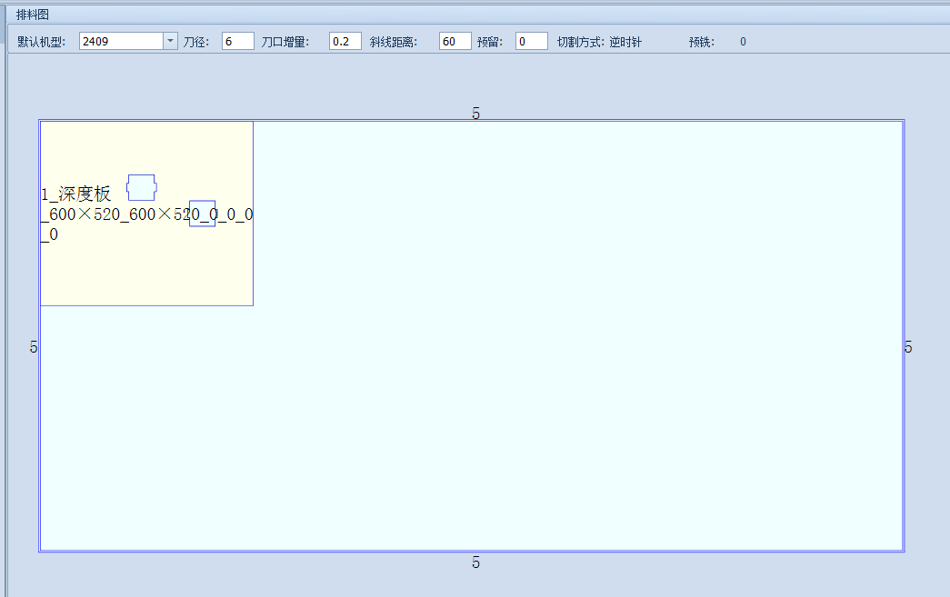Screen dimensions: 950x597
Task: Click the bottom margin marker labeled 5
Action: 474,562
